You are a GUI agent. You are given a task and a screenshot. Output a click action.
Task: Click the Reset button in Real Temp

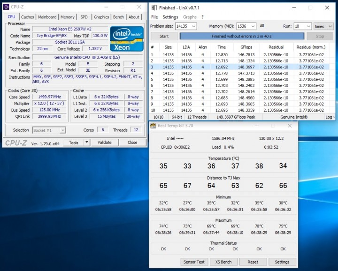point(253,262)
